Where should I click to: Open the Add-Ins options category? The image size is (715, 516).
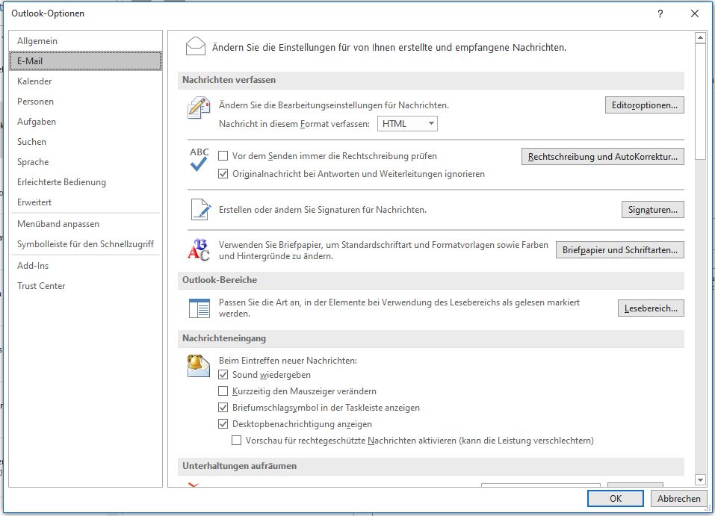click(x=86, y=266)
